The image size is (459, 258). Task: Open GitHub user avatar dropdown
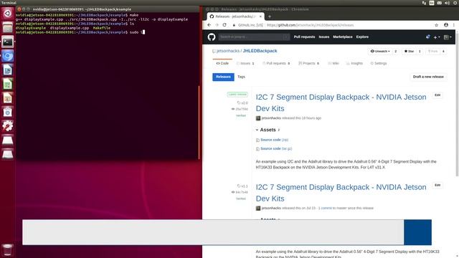click(x=448, y=37)
